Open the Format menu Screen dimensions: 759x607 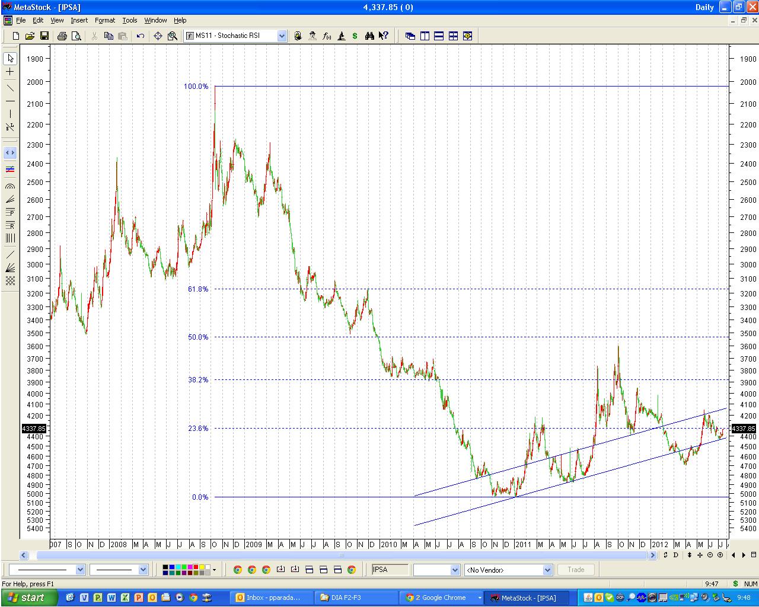point(105,20)
